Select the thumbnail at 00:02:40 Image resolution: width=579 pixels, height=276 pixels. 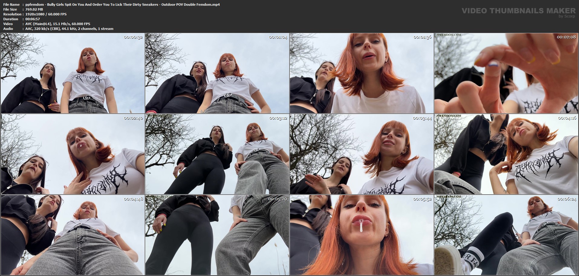pyautogui.click(x=73, y=154)
